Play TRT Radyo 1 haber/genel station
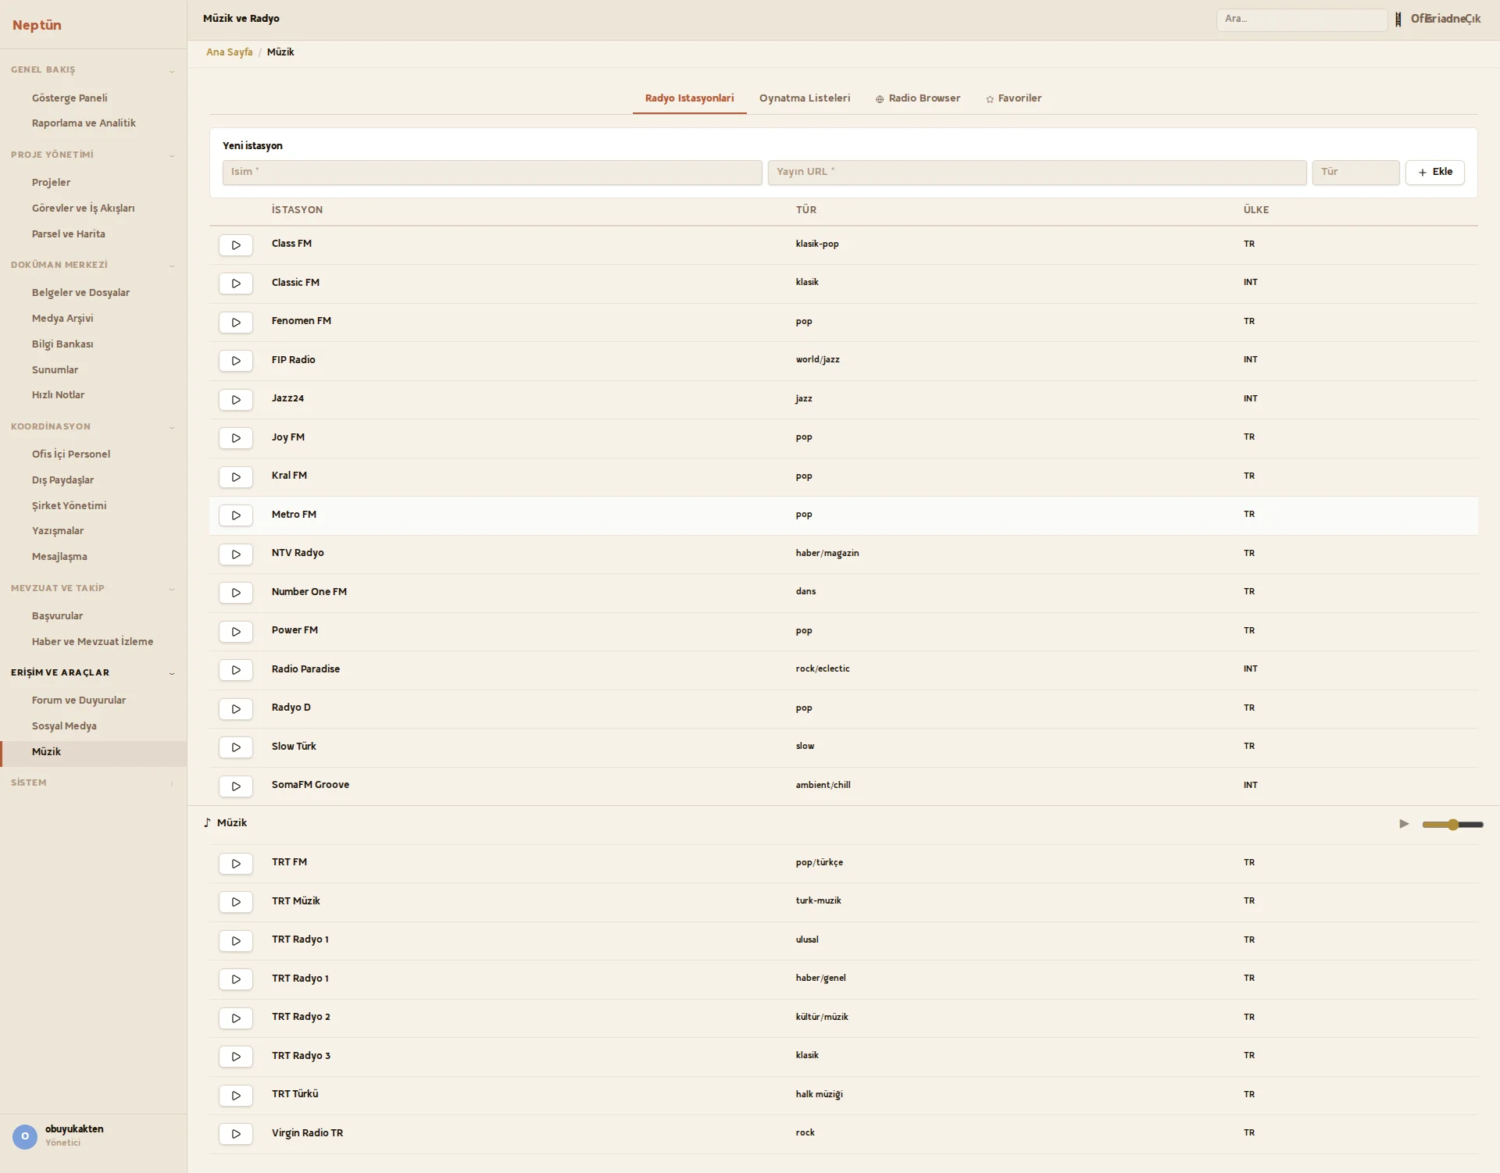The width and height of the screenshot is (1500, 1173). (x=236, y=979)
